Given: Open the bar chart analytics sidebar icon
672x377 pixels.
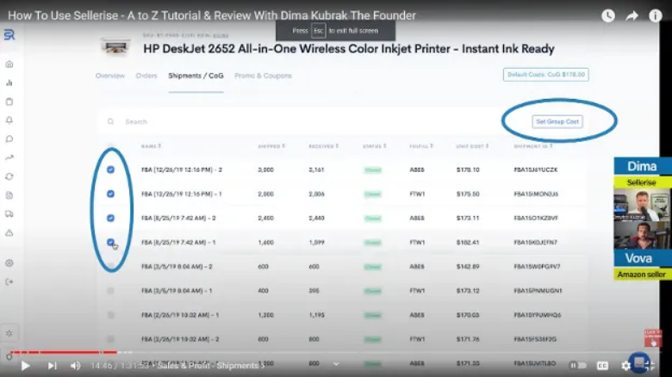Looking at the screenshot, I should click(9, 83).
